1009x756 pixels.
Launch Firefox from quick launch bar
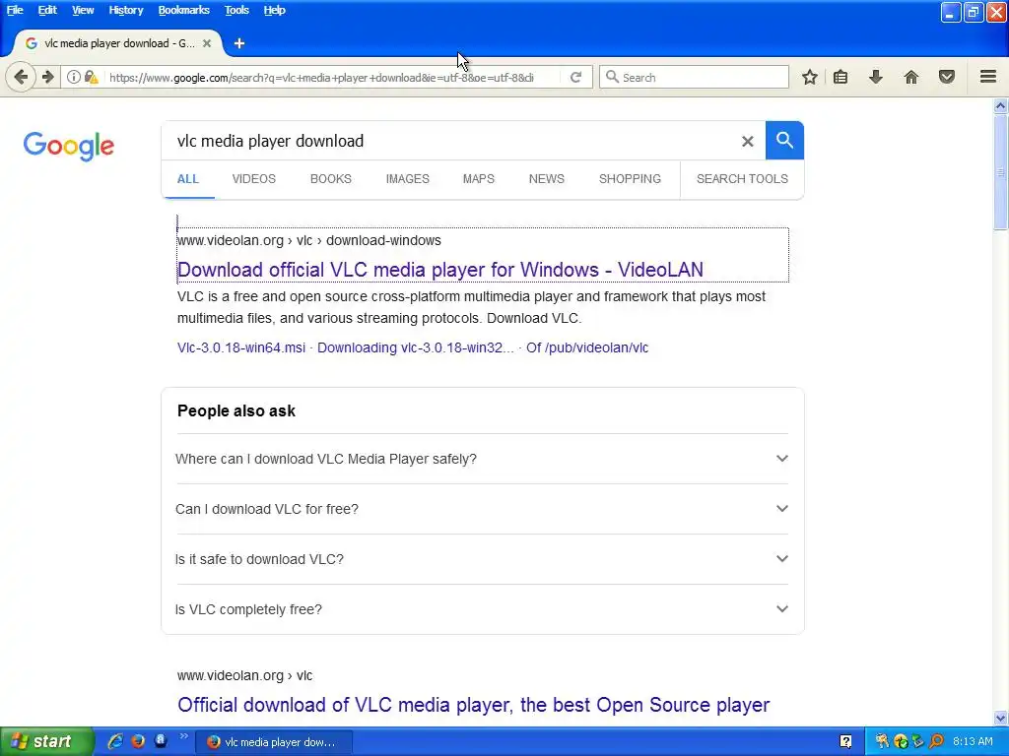click(138, 741)
